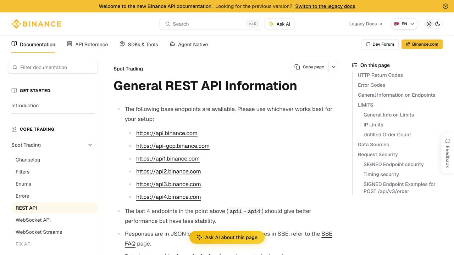The image size is (454, 255).
Task: Click the Binance logo
Action: point(36,24)
